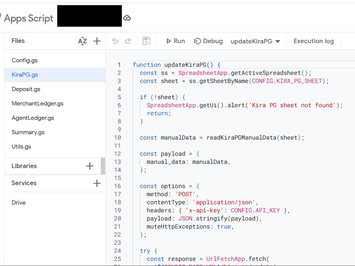Click the Services section header

(24, 183)
